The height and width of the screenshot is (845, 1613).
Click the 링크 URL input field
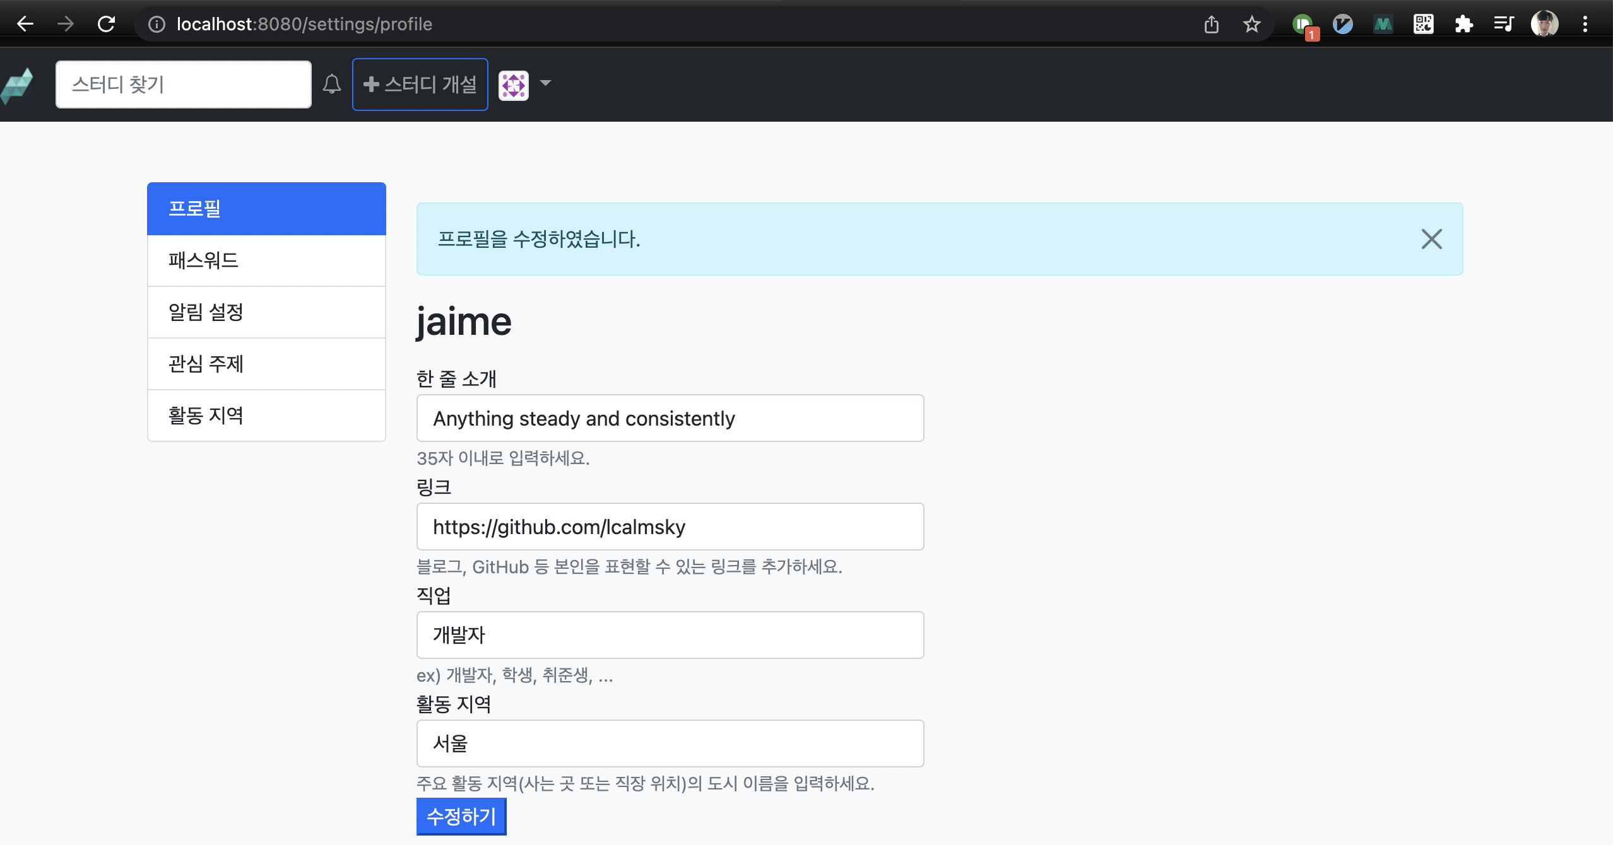(x=670, y=527)
